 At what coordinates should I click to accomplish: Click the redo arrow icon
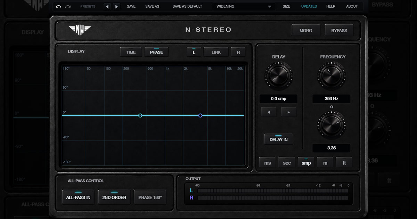(x=68, y=6)
